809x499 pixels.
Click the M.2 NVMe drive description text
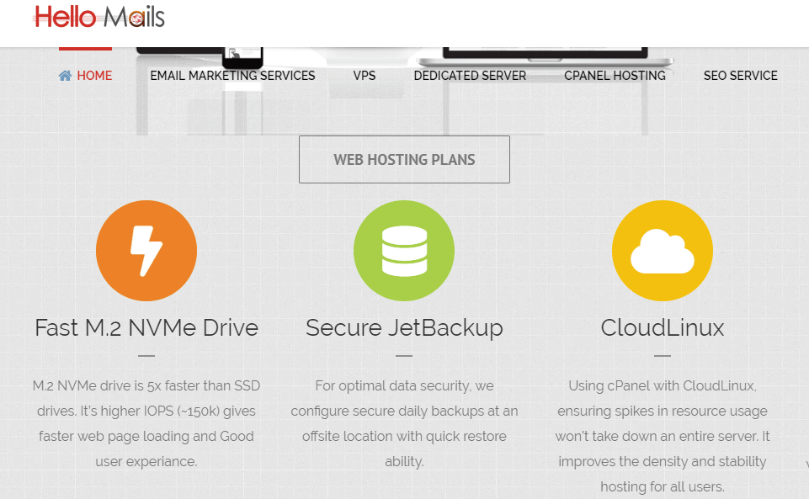pyautogui.click(x=146, y=423)
